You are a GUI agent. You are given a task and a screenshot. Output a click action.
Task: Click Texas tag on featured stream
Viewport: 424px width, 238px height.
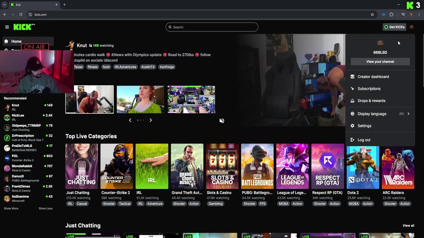click(78, 67)
